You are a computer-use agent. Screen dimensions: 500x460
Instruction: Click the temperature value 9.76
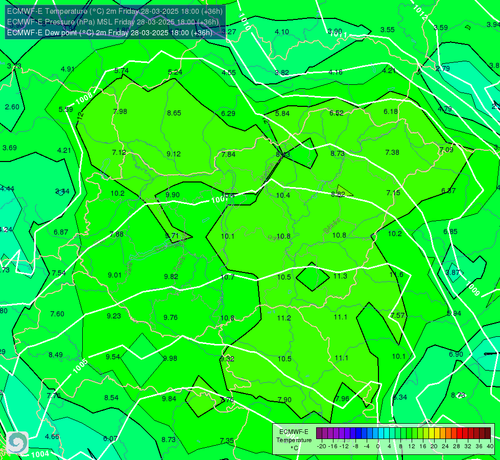[x=171, y=317]
